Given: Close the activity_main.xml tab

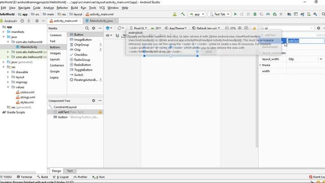Looking at the screenshot, I should point(80,21).
